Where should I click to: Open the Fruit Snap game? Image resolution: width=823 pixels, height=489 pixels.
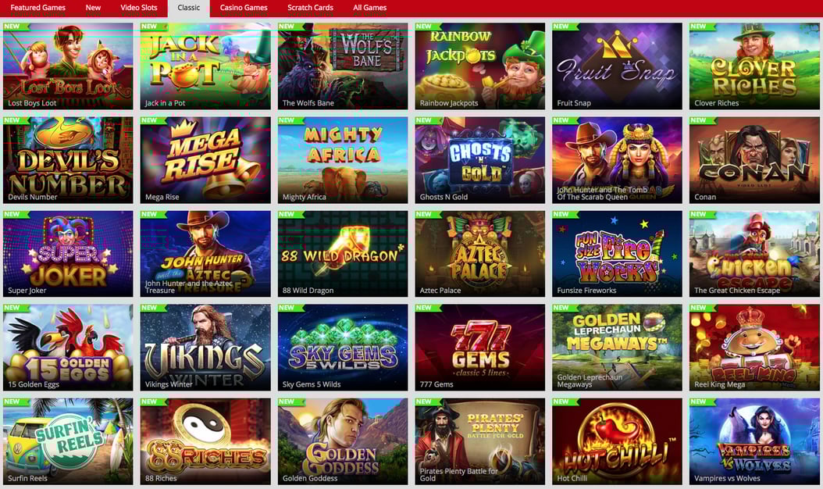click(617, 66)
